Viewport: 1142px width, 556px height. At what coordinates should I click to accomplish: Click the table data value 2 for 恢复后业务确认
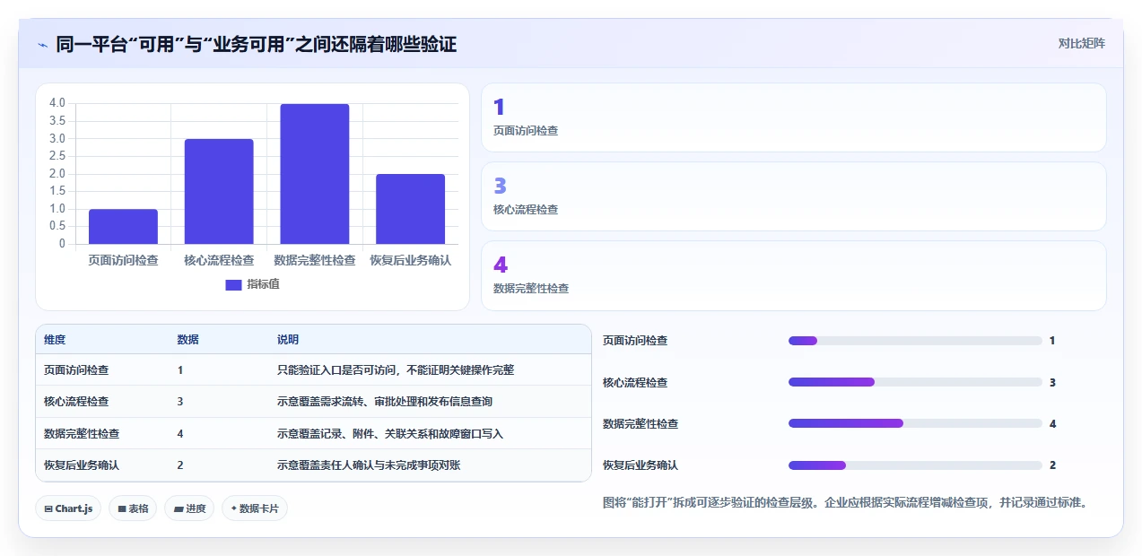click(x=180, y=465)
